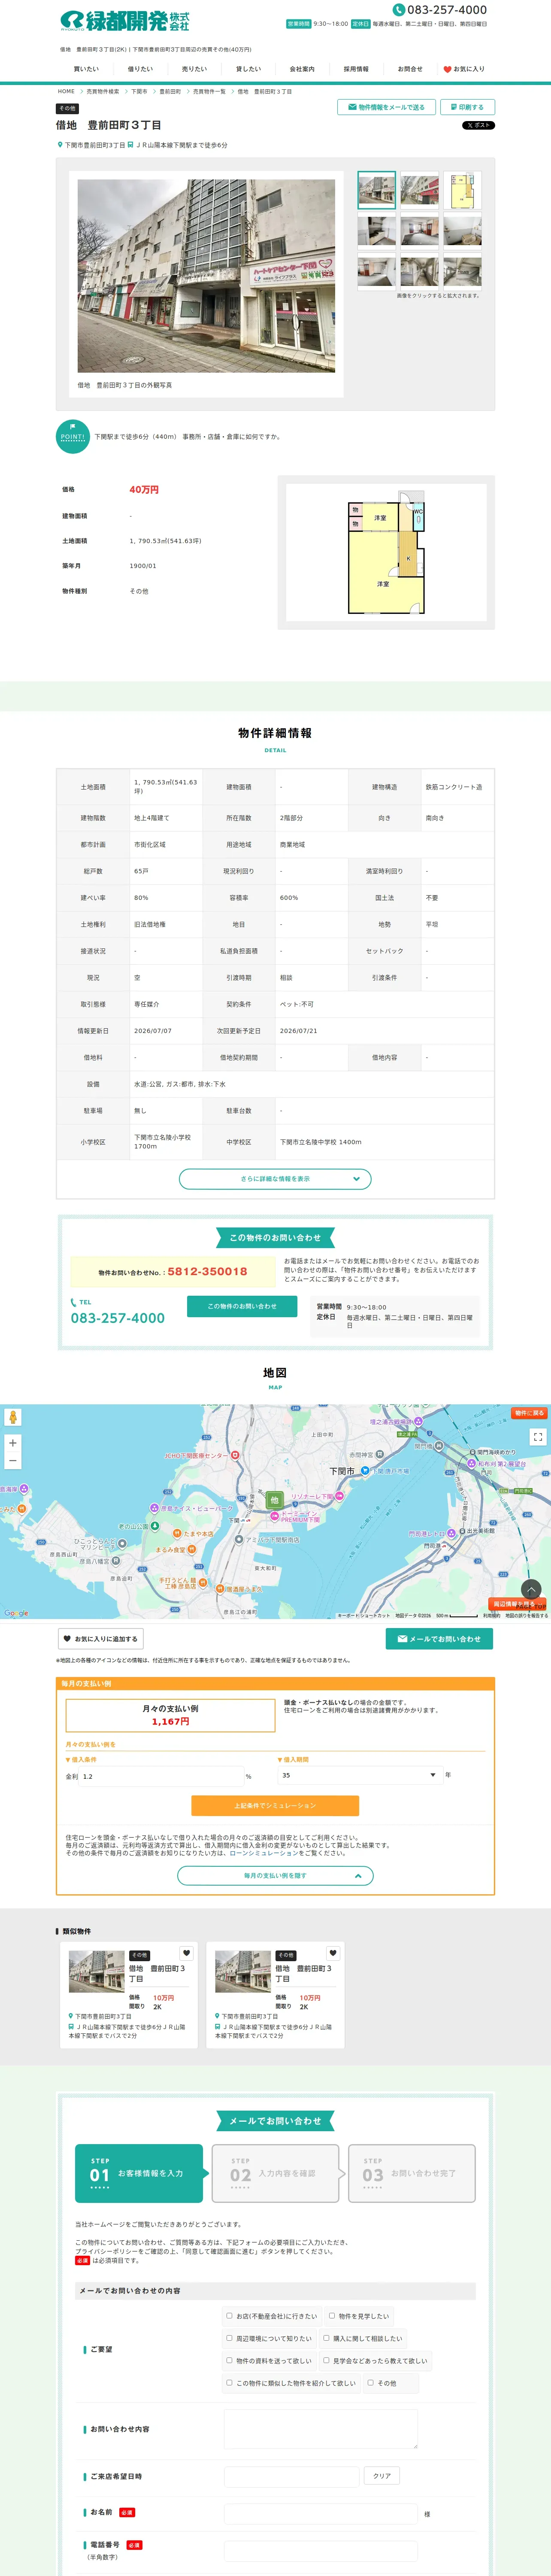Check 物件を見学したい option
This screenshot has height=2576, width=551.
tap(332, 2315)
